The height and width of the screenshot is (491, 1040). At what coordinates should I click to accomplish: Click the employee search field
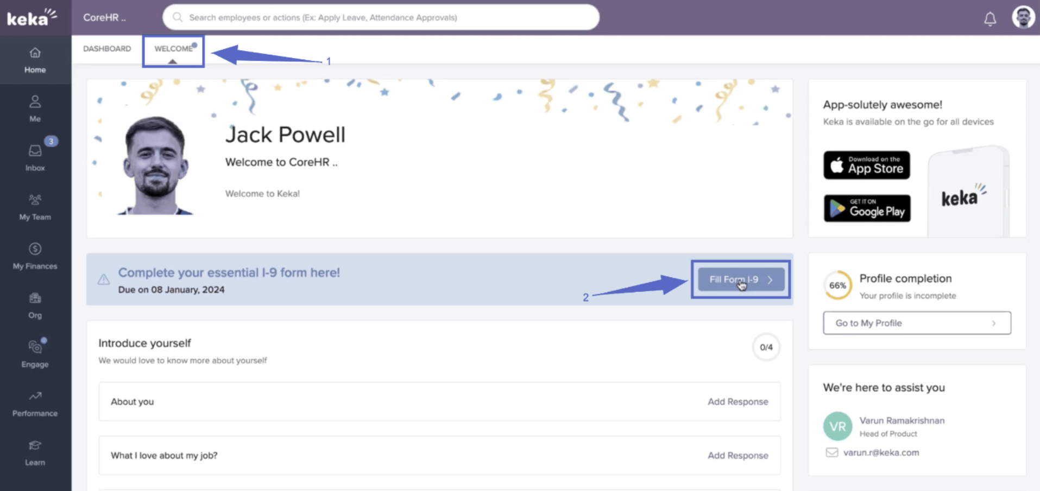click(380, 17)
